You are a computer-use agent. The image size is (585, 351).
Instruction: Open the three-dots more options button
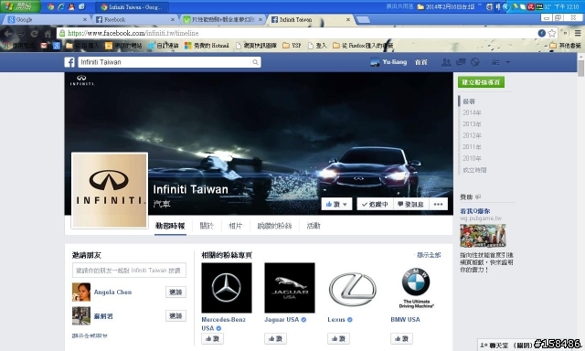439,204
